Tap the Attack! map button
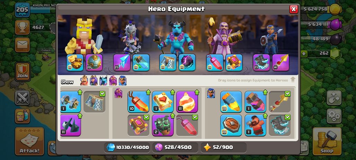Screen dimensions: 356x160 [x=29, y=141]
